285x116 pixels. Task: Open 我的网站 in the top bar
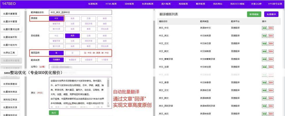(x=217, y=4)
